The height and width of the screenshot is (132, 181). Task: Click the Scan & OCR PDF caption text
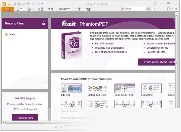tap(124, 95)
